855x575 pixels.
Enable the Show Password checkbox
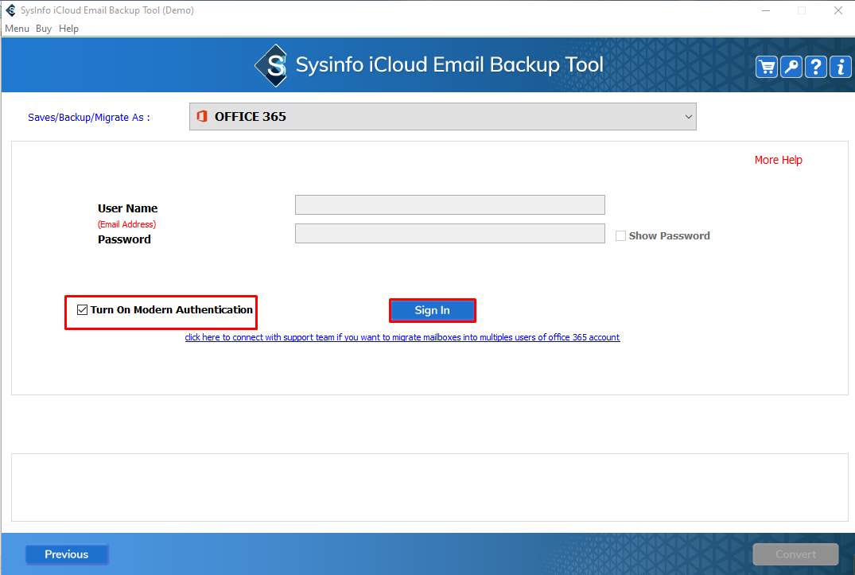pos(621,236)
